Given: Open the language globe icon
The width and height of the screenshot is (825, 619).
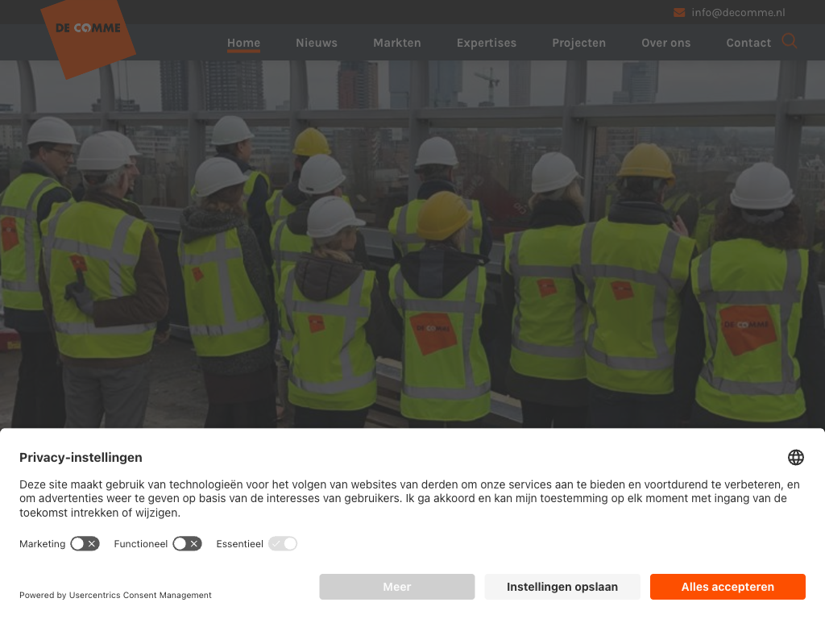Looking at the screenshot, I should (795, 458).
